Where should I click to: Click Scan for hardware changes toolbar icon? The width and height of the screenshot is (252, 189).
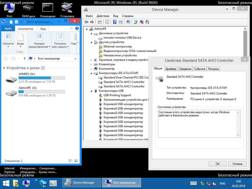point(128,22)
